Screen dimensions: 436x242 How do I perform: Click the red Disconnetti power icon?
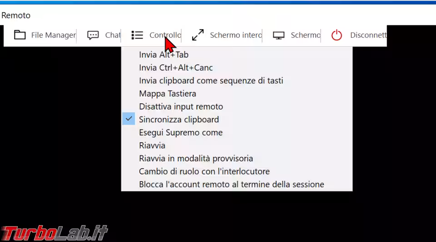pyautogui.click(x=337, y=35)
